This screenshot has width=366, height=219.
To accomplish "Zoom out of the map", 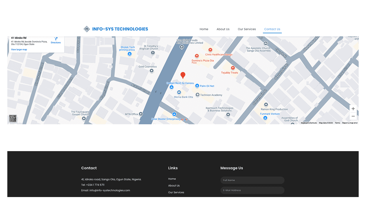I will pyautogui.click(x=353, y=116).
